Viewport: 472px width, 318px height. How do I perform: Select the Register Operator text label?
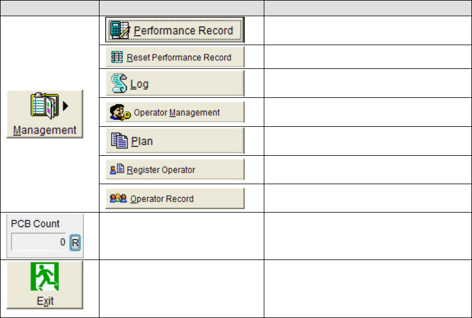[161, 170]
